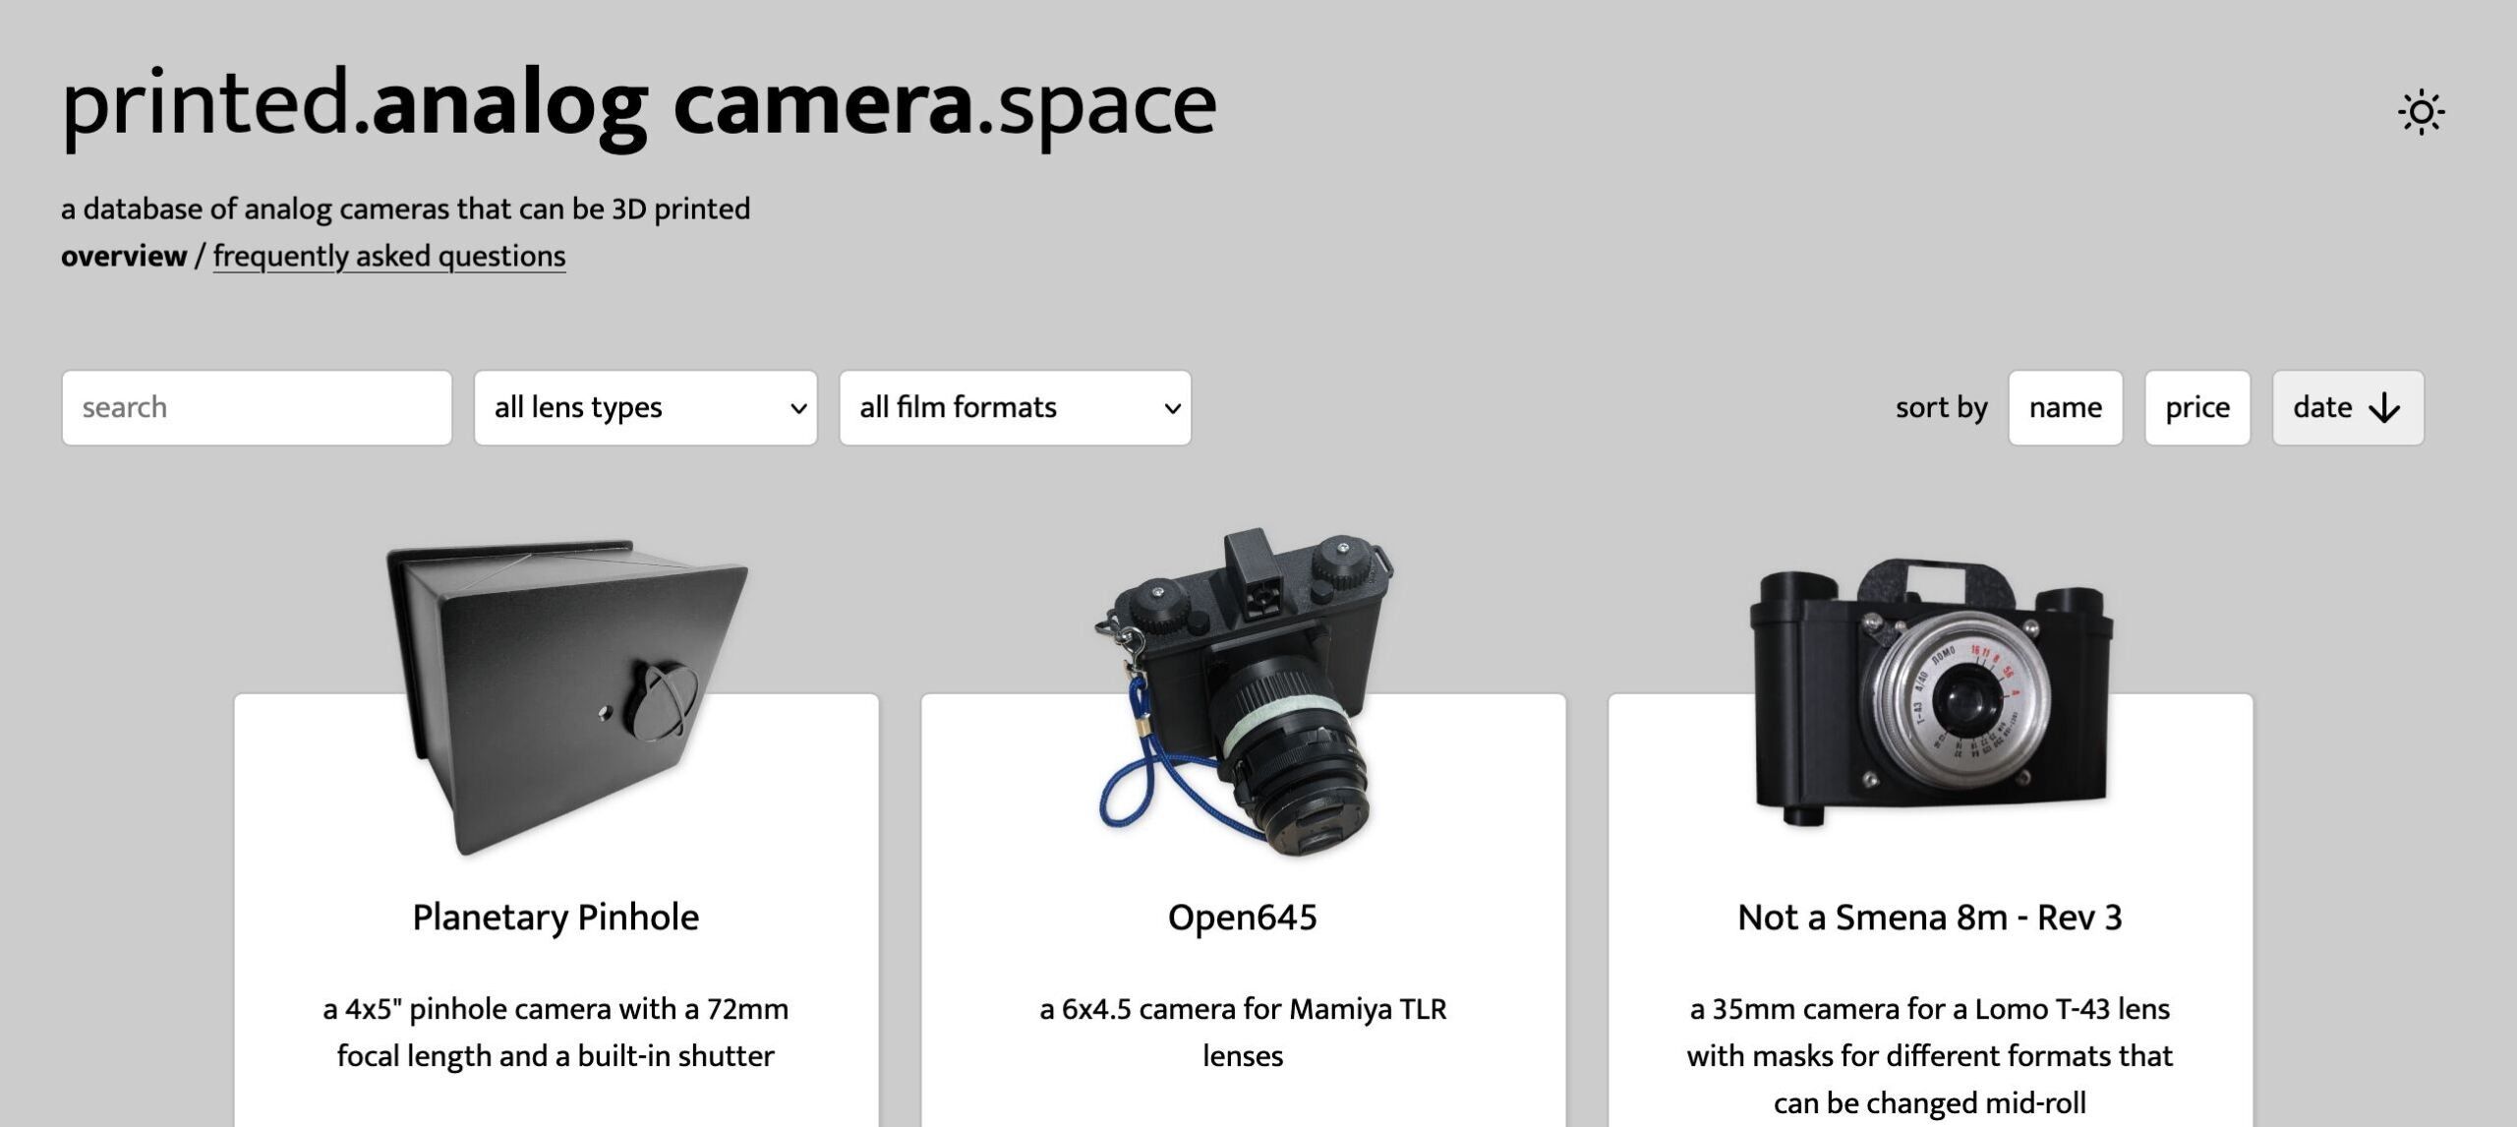Click the Planetary Pinhole 4x5" description text
2517x1127 pixels.
[x=556, y=1032]
